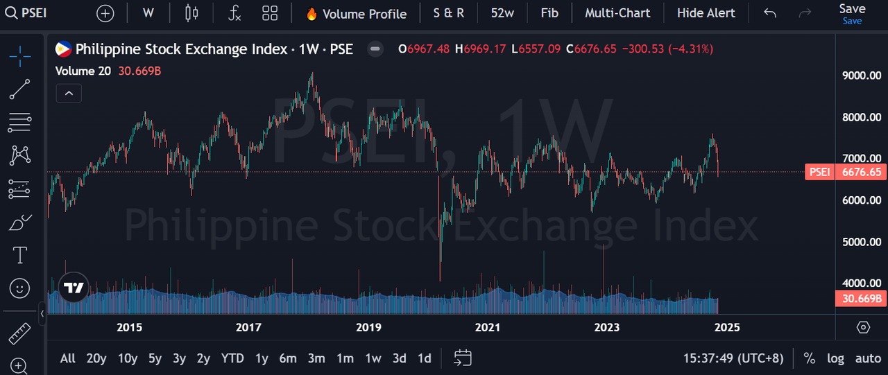Select the trend line drawing tool
This screenshot has width=888, height=375.
click(x=20, y=89)
